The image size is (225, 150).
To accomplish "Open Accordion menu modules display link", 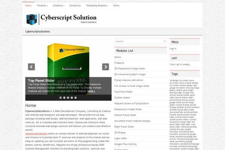I will [132, 121].
